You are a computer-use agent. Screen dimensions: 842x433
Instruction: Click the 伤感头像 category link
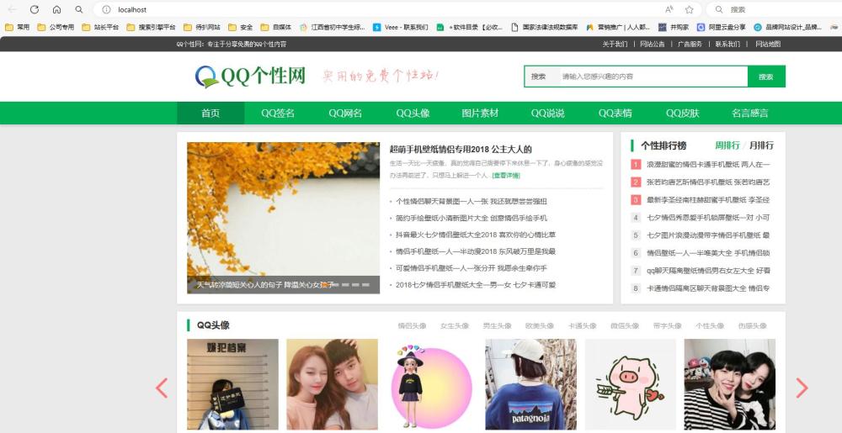coord(752,326)
